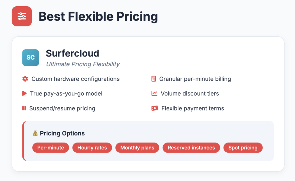Viewport: 295px width, 181px height.
Task: Click the SC Surfercloud logo badge
Action: [31, 58]
